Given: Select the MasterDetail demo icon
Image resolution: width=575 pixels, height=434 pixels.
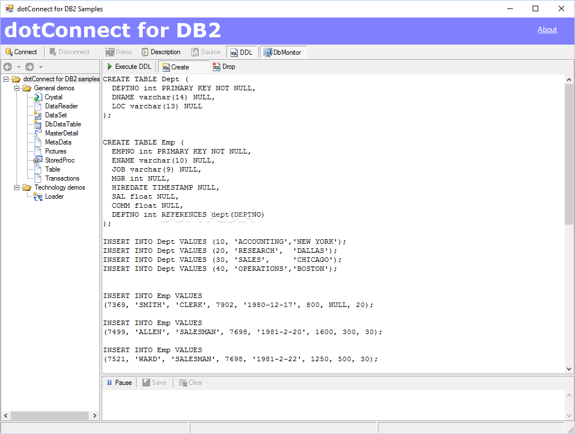Looking at the screenshot, I should pos(38,133).
